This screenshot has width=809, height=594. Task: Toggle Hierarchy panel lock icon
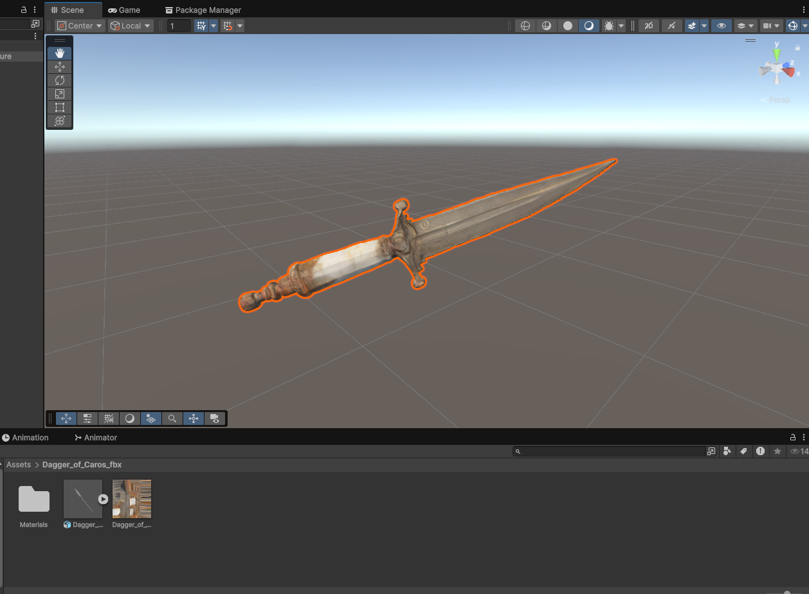[x=24, y=10]
